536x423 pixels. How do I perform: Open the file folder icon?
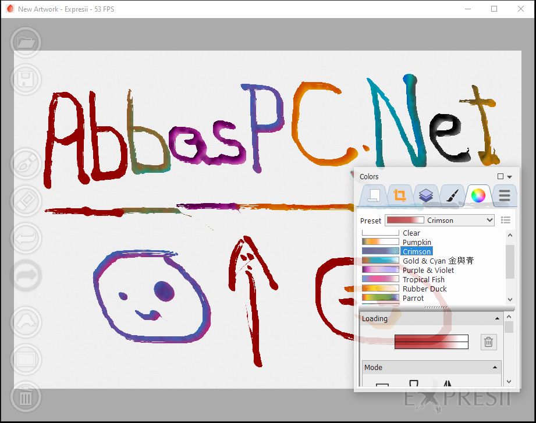click(26, 42)
